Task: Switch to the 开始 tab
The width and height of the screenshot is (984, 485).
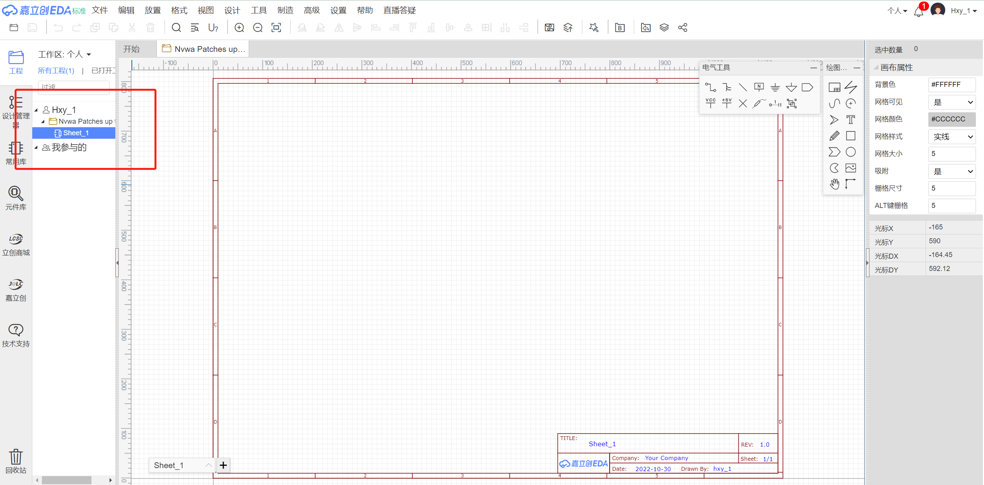Action: (x=131, y=49)
